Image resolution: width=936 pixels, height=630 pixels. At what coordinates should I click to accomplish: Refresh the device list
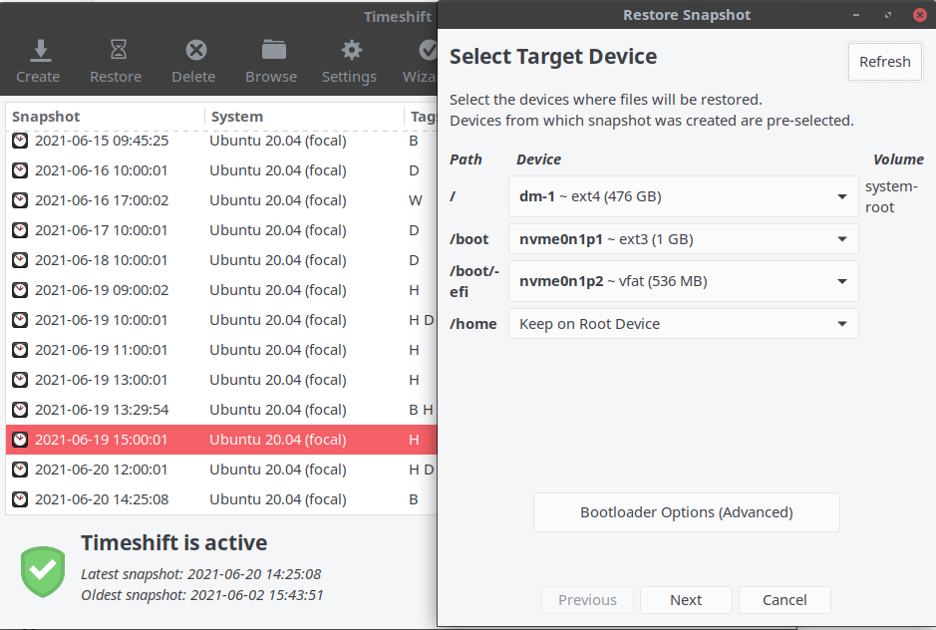click(884, 61)
